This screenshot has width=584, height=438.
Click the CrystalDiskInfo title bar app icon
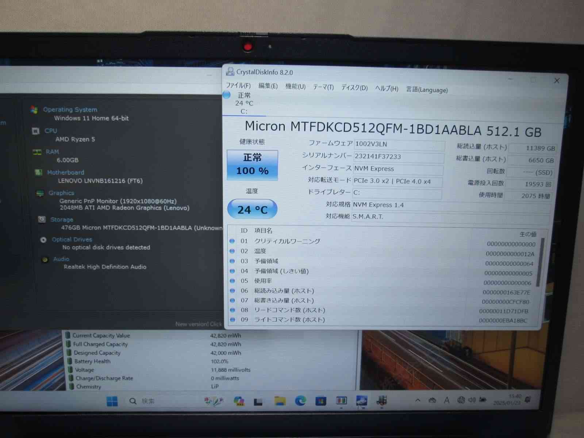[230, 72]
